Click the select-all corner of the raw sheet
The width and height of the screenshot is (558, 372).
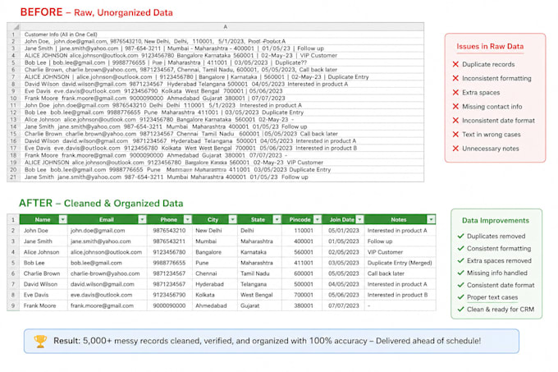tap(13, 27)
